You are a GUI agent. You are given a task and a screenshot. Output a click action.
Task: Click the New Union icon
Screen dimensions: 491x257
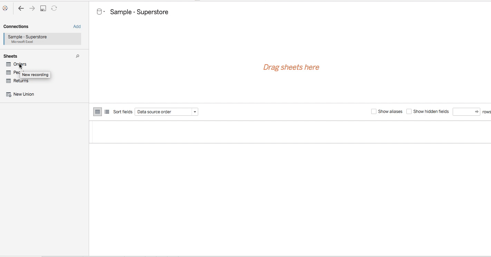tap(9, 94)
